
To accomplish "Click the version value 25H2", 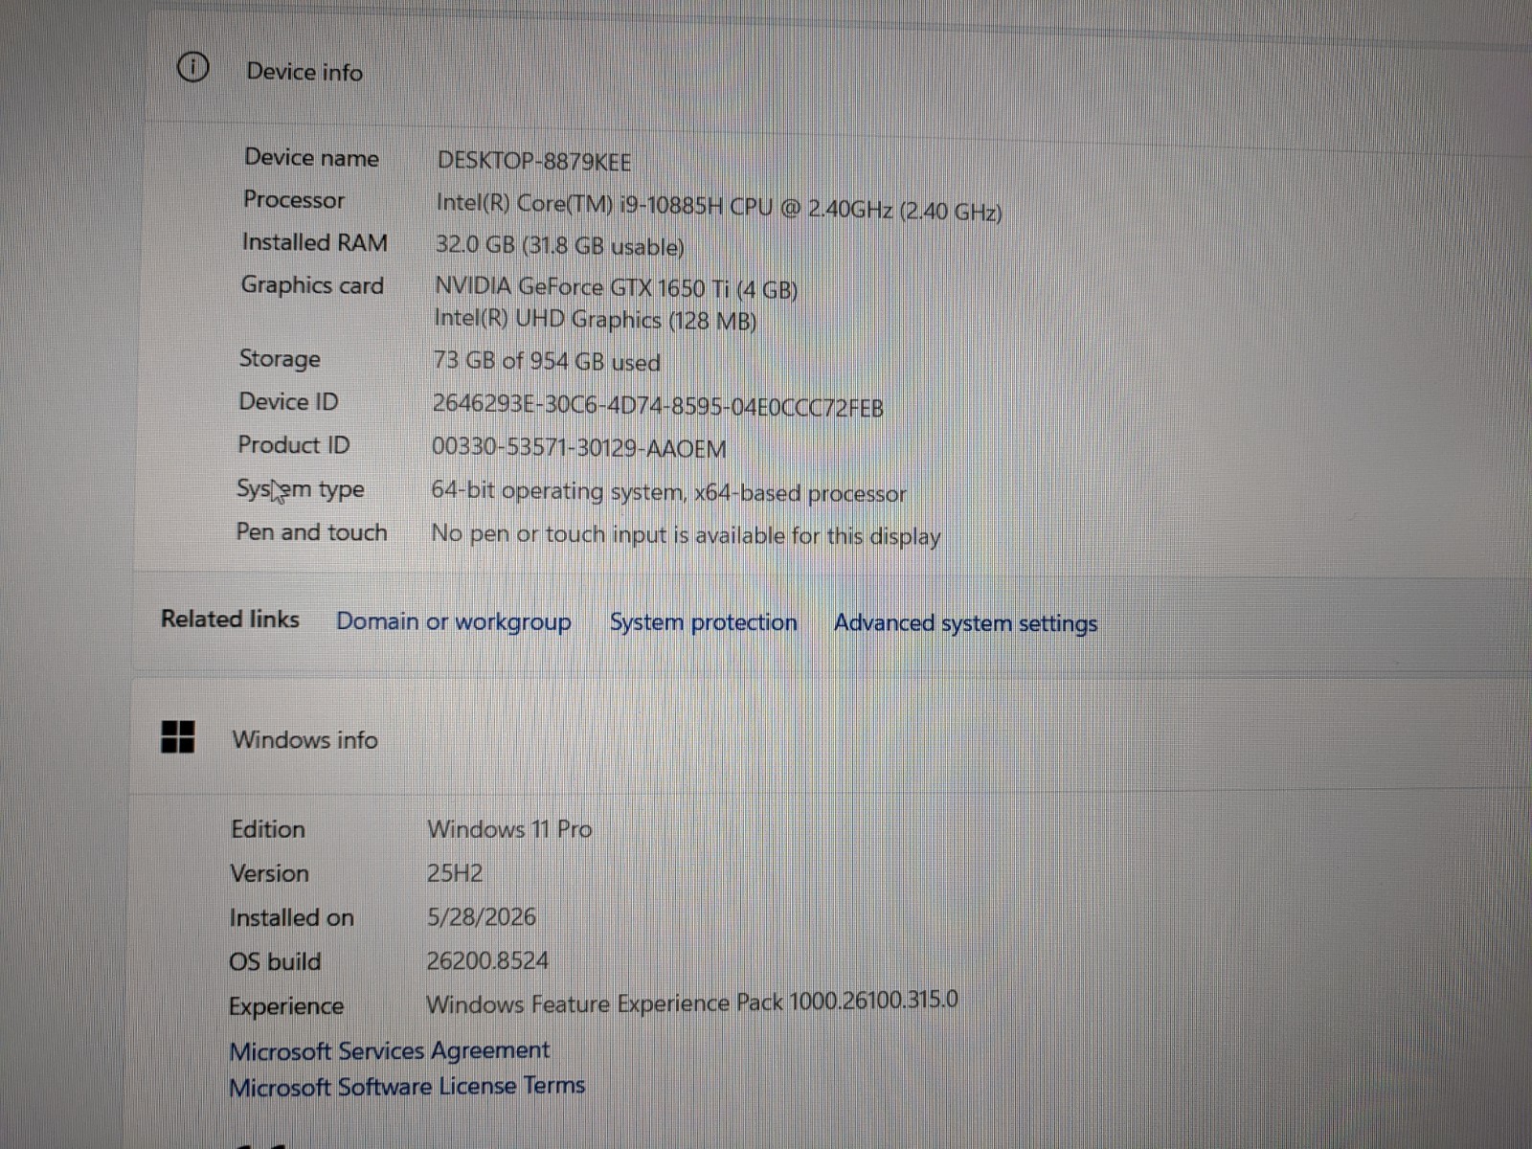I will pyautogui.click(x=455, y=872).
